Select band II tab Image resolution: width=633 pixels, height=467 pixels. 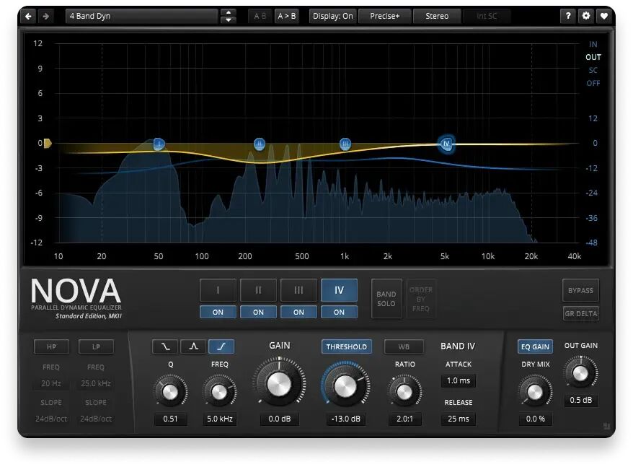point(258,290)
